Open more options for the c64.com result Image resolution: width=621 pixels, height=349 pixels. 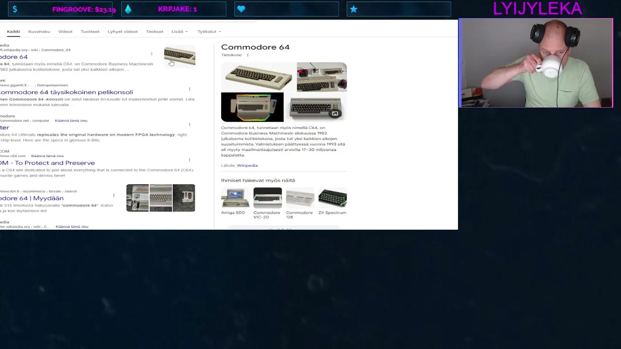[x=189, y=160]
